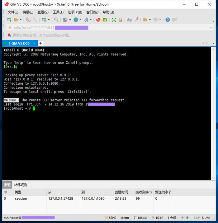The image size is (218, 223).
Task: Click the terminal scrollbar down arrow
Action: point(213,178)
